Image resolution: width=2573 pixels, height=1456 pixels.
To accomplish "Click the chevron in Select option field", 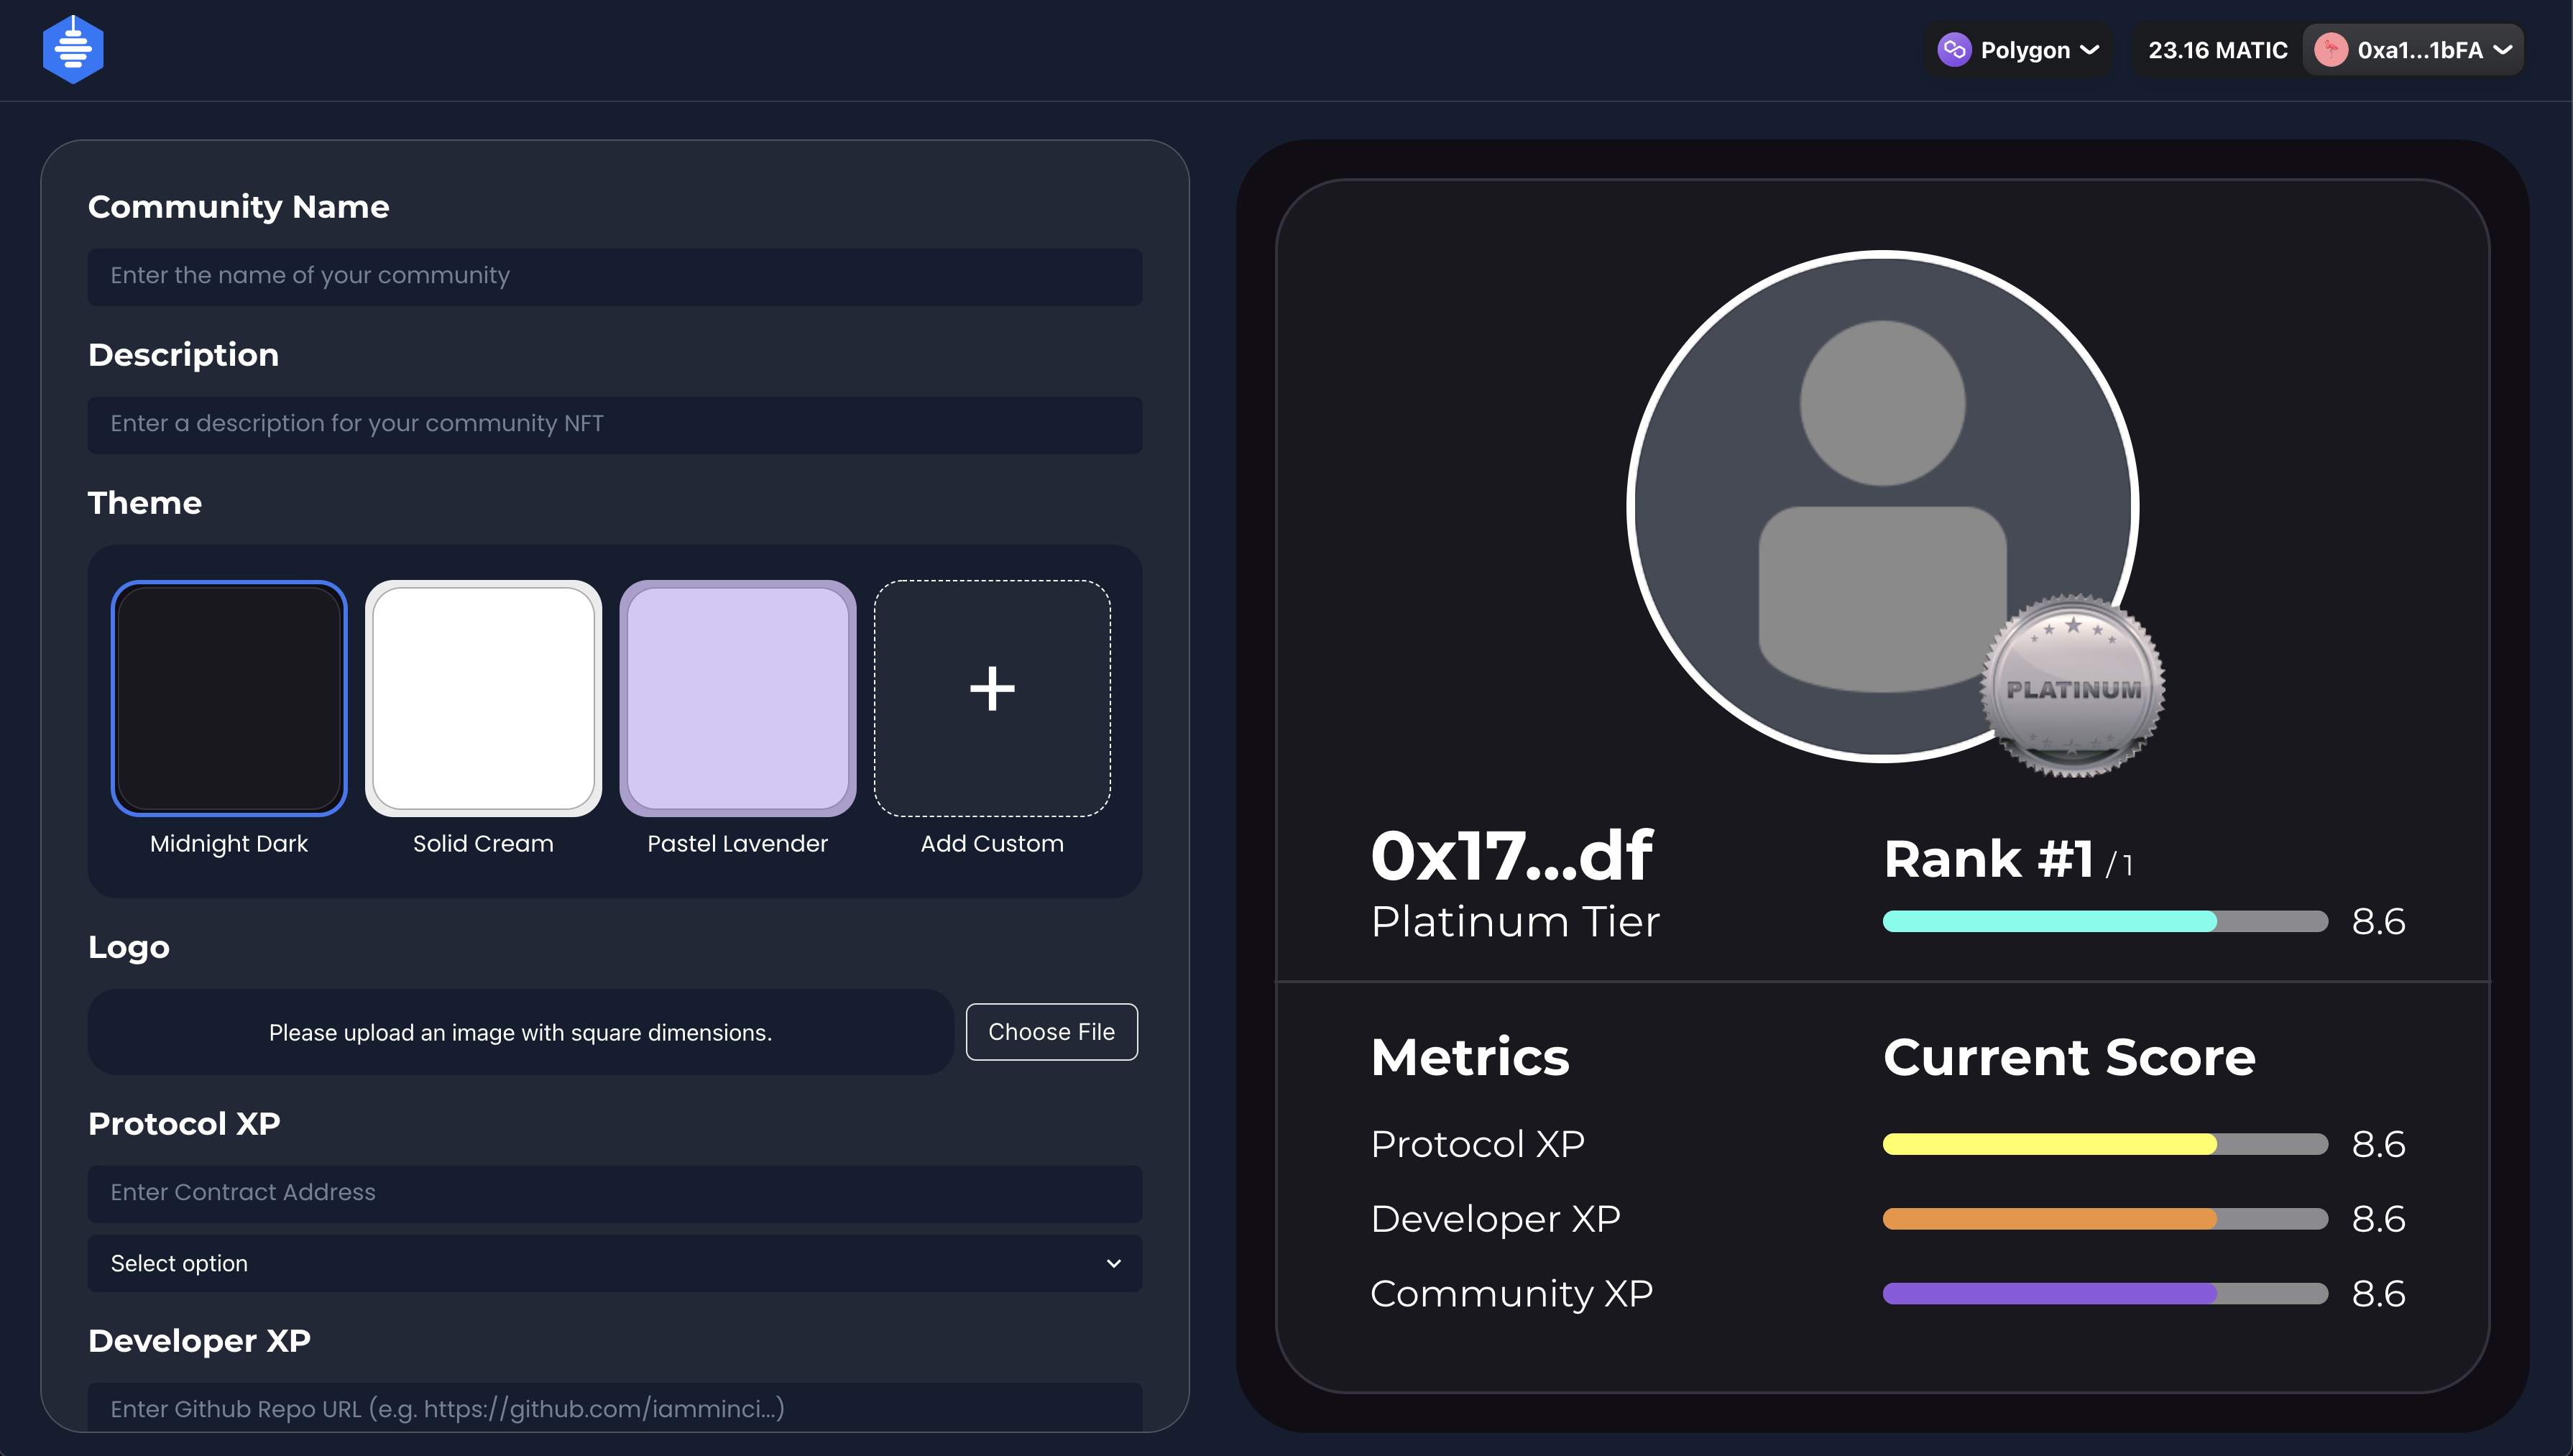I will 1113,1263.
